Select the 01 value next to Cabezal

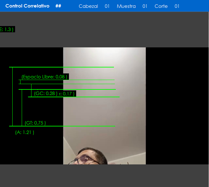(107, 6)
